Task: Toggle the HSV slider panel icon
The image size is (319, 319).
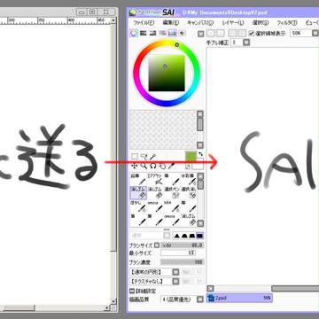Action: tap(152, 33)
